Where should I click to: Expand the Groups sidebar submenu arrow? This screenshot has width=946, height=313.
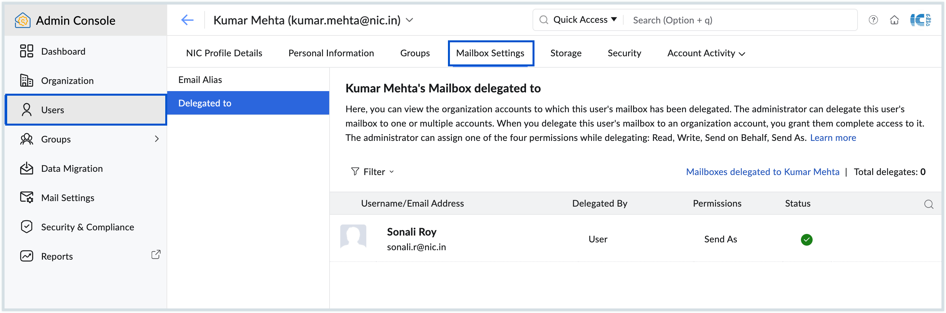click(157, 139)
